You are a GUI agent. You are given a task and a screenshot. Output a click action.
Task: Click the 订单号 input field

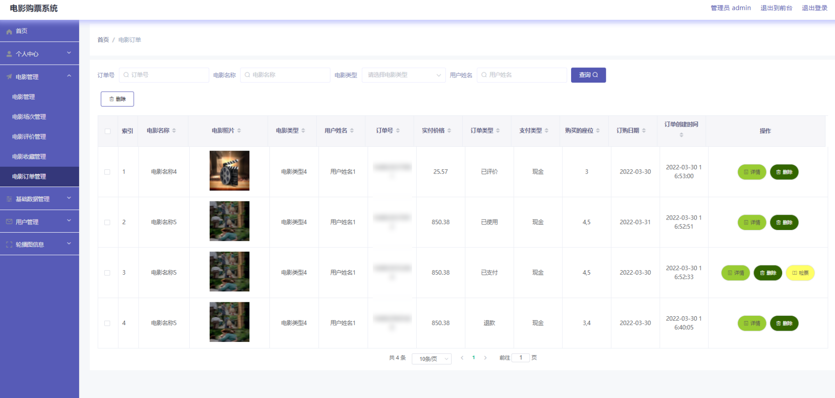click(x=164, y=75)
